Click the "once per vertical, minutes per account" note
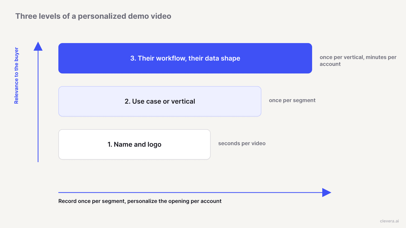 pyautogui.click(x=358, y=61)
